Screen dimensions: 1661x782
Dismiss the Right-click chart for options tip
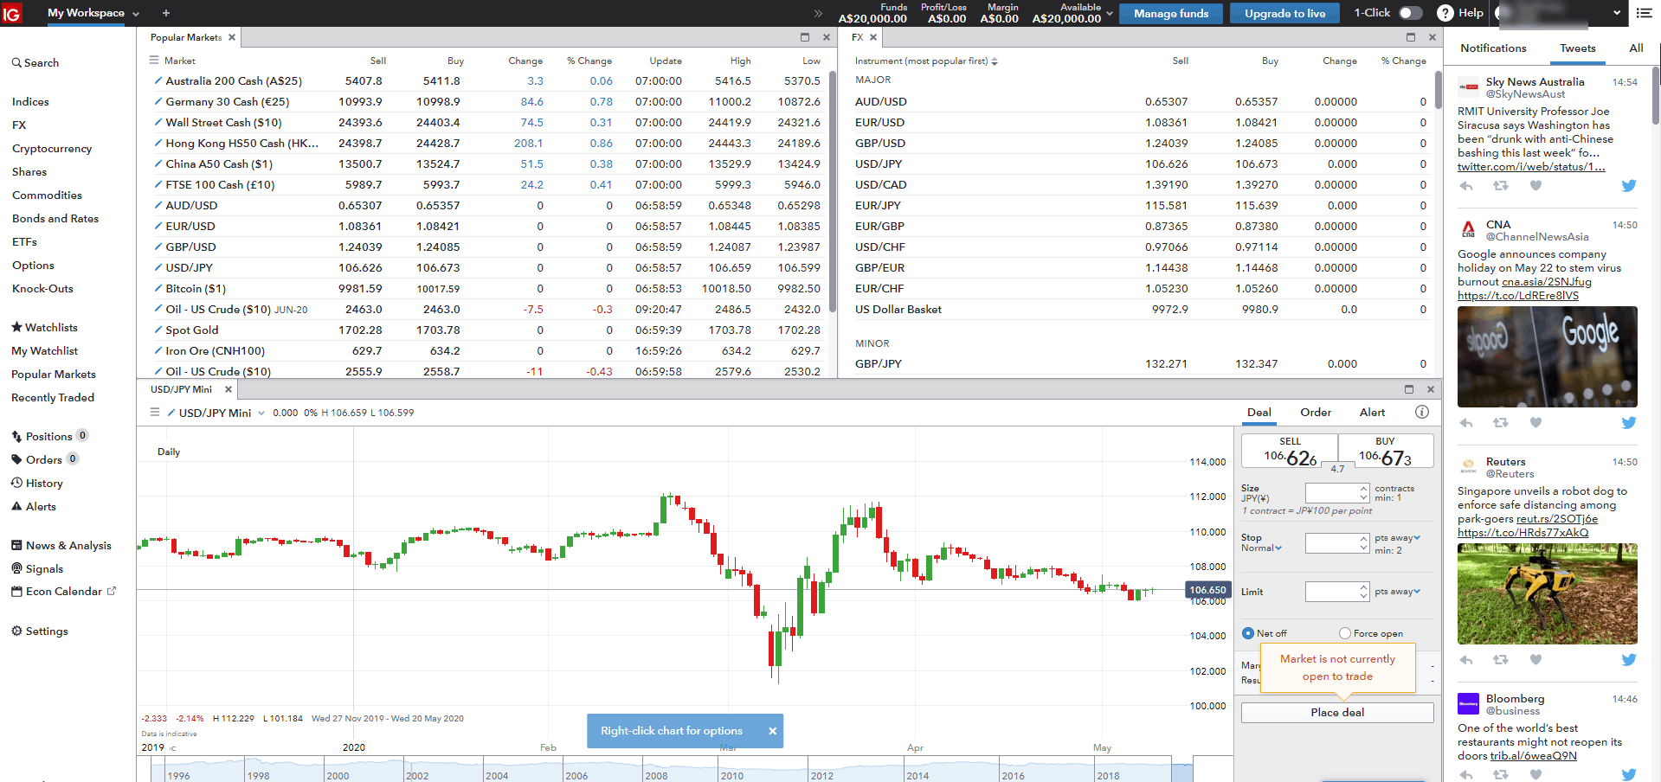(x=773, y=731)
